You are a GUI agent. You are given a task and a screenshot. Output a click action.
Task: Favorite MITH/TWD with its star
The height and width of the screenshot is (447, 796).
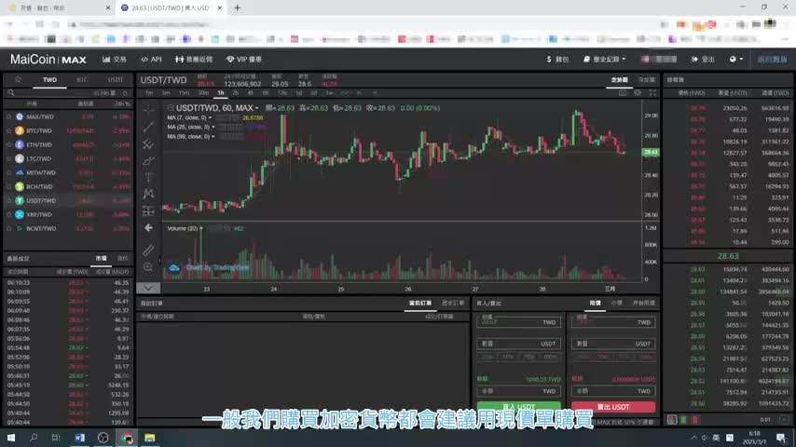(8, 172)
